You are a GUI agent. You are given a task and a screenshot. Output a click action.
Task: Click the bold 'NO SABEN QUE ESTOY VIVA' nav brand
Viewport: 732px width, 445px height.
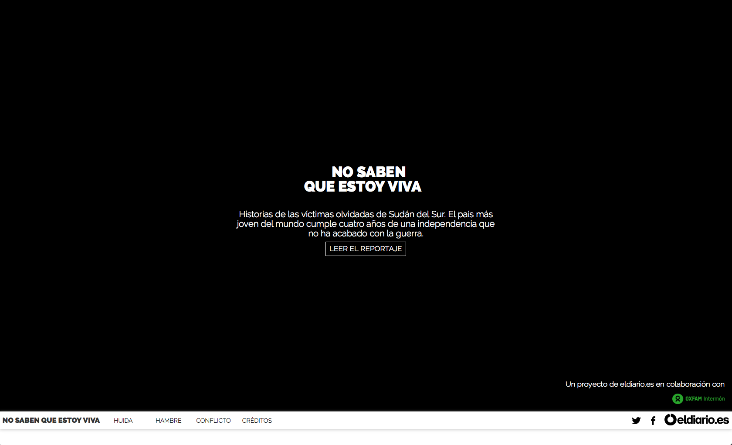coord(51,421)
